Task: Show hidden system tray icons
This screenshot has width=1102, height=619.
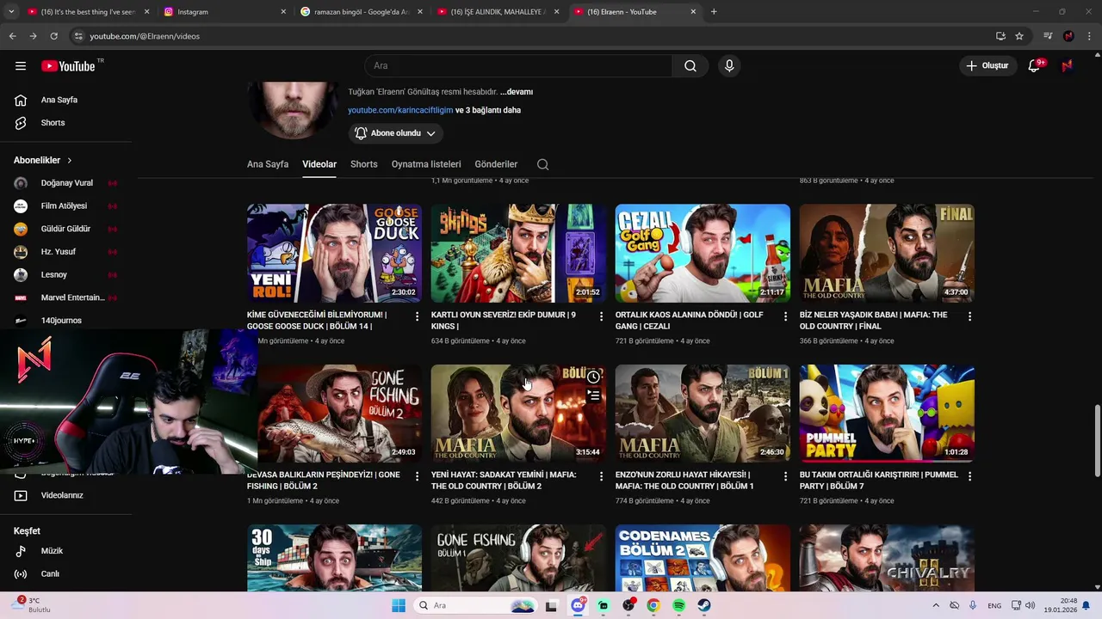Action: click(936, 605)
